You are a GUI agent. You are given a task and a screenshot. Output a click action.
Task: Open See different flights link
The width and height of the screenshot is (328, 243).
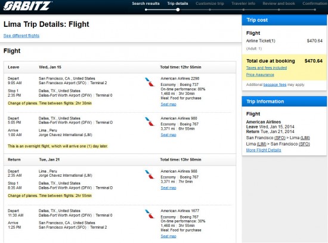[x=21, y=36]
